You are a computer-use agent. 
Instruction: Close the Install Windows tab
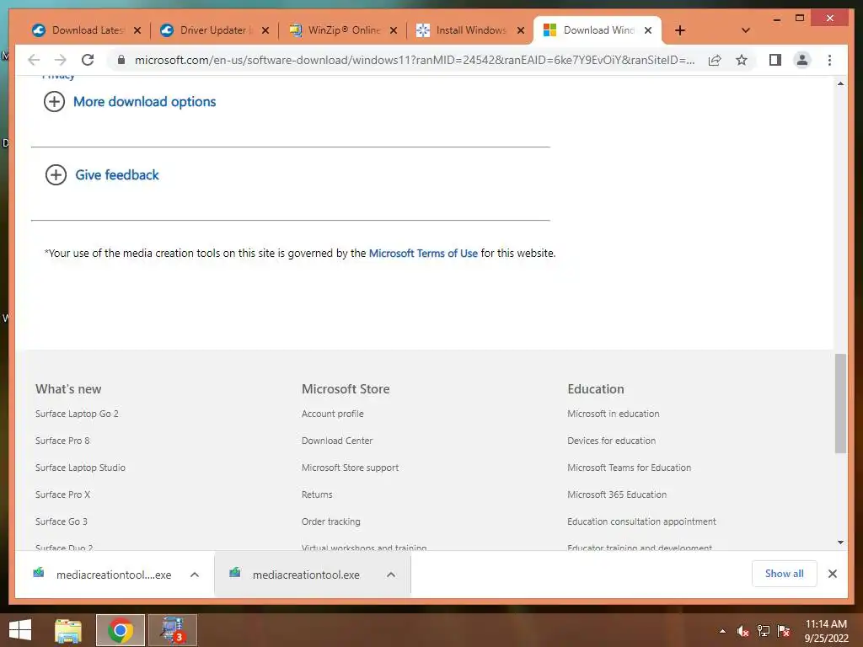point(521,30)
